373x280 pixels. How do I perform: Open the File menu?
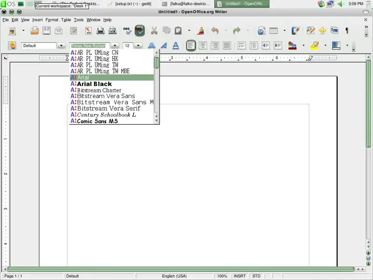[6, 20]
